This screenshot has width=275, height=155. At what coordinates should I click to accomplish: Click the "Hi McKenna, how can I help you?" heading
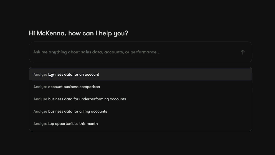click(78, 33)
